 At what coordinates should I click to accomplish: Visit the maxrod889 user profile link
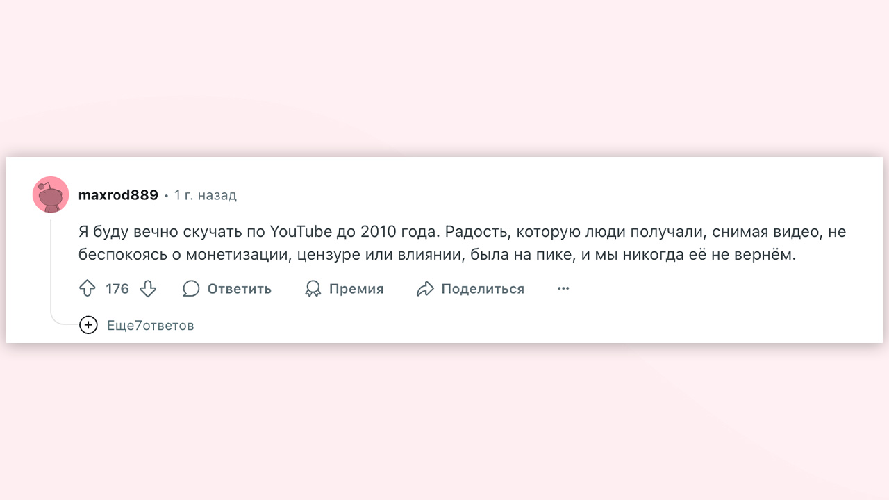click(118, 195)
